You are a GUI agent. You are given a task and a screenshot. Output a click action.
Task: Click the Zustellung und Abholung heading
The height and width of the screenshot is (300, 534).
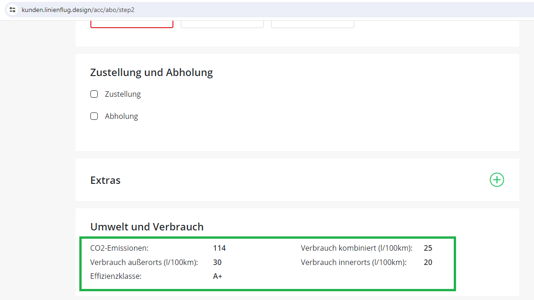[152, 72]
